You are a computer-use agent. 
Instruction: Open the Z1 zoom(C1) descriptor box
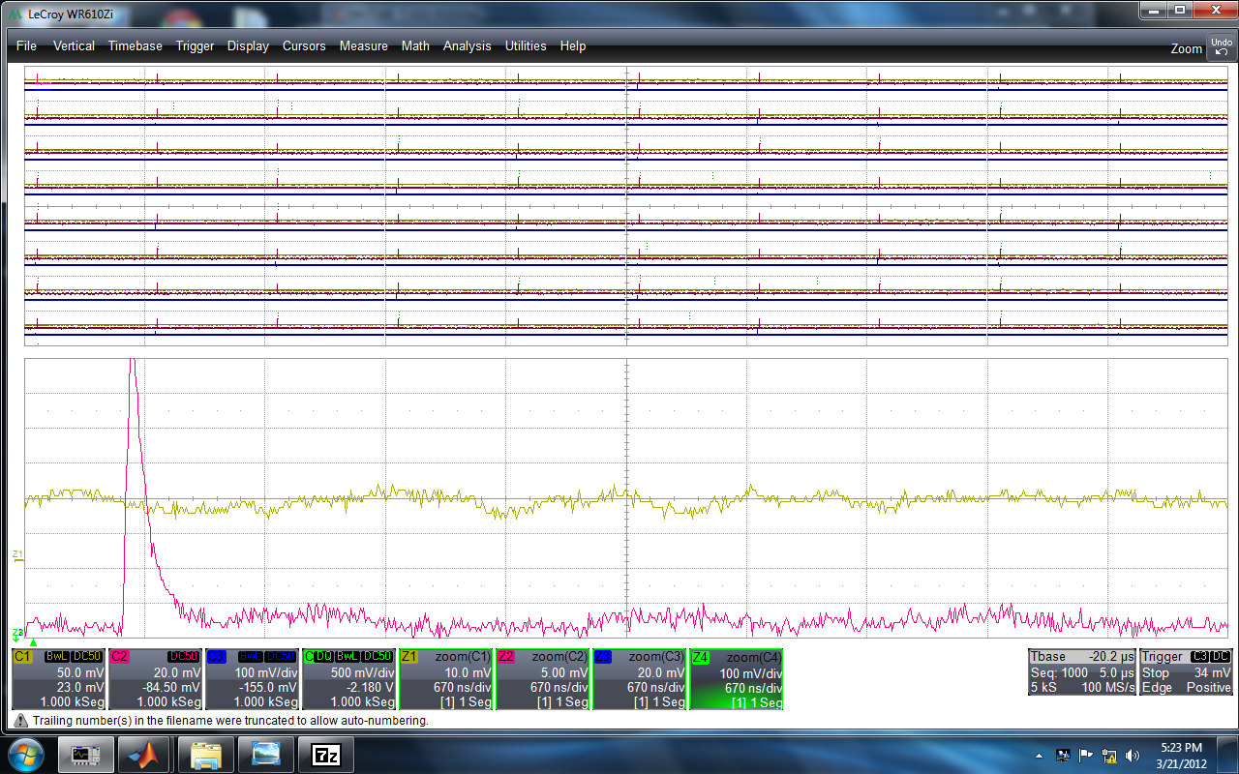(445, 679)
